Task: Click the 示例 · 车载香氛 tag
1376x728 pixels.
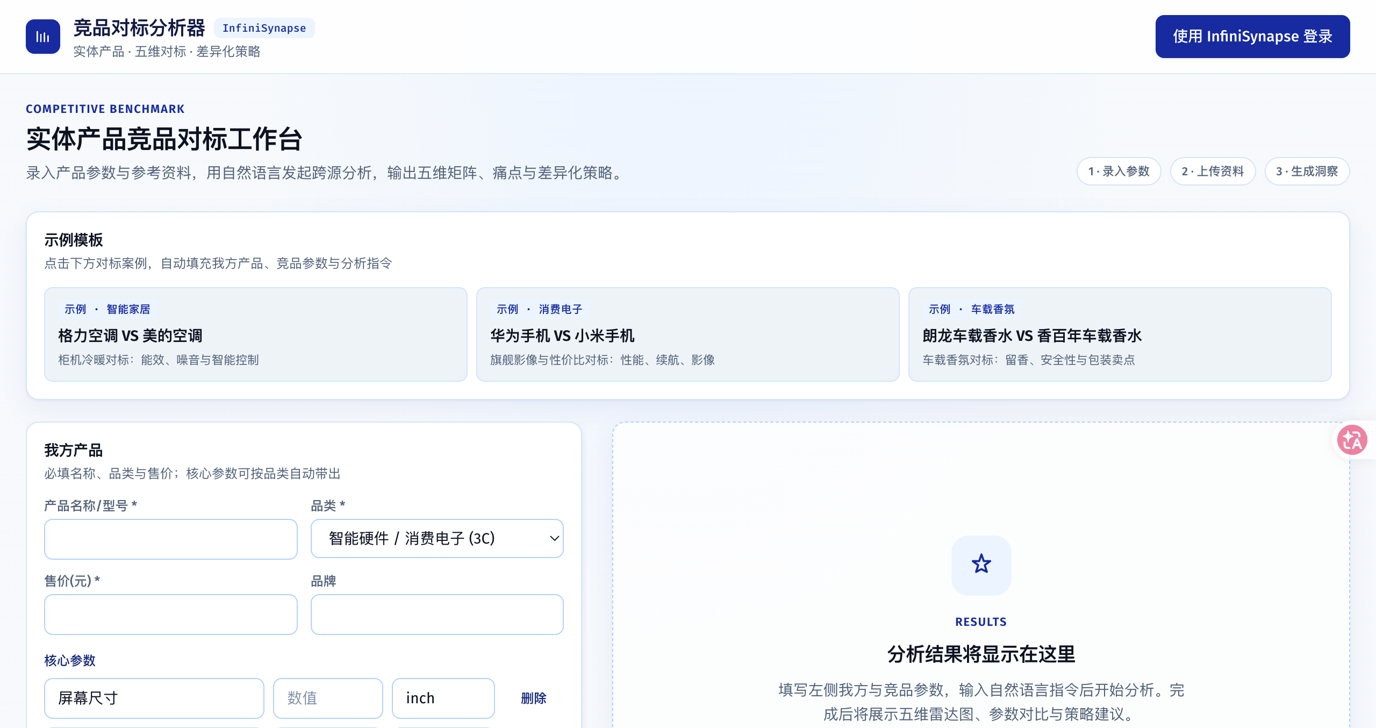Action: pyautogui.click(x=971, y=309)
